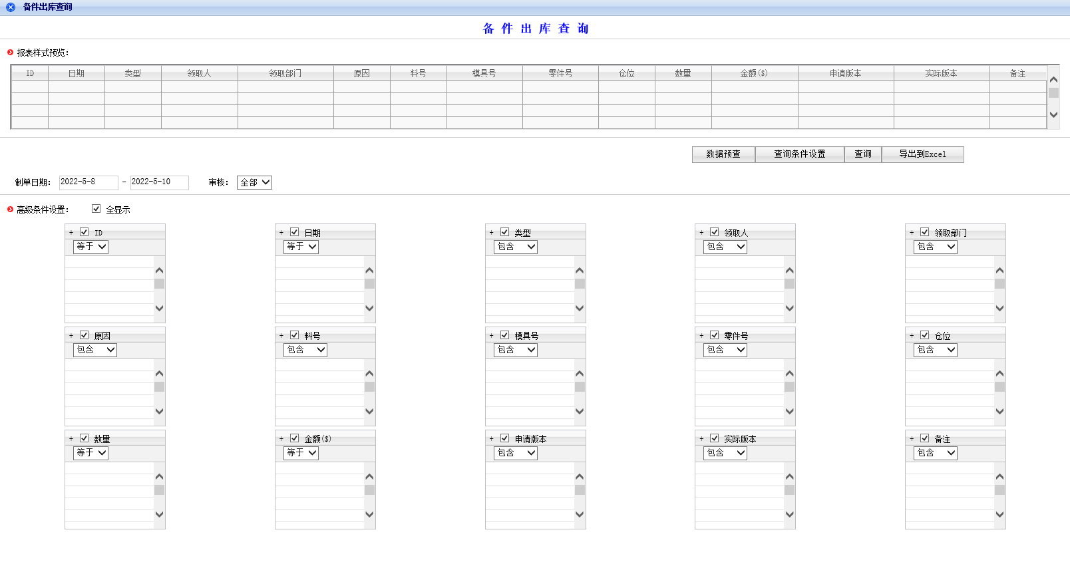Click the blue close icon beside 备件出库查询

(11, 7)
